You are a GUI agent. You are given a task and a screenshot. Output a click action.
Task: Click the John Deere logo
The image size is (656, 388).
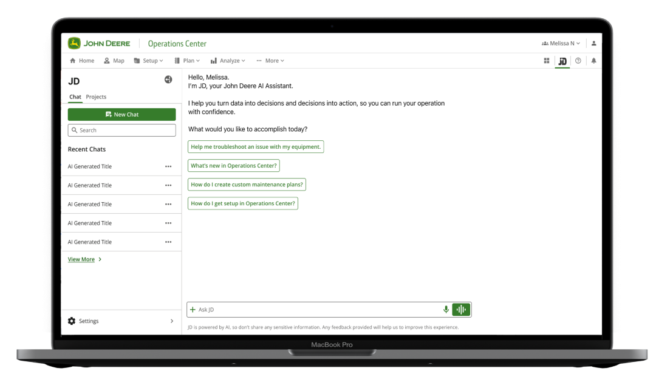(99, 44)
